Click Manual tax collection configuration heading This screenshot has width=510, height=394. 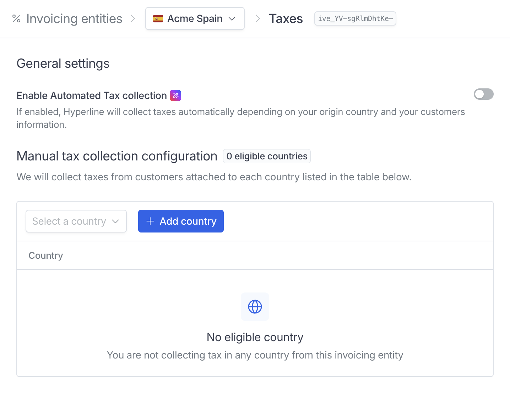pos(117,156)
